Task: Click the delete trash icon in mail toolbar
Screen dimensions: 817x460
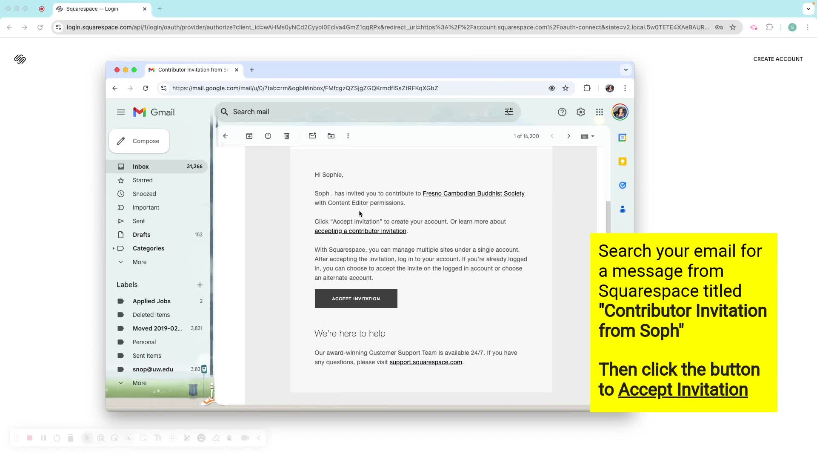Action: click(287, 136)
